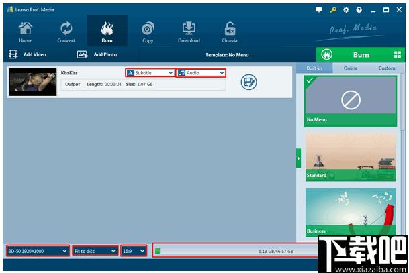
Task: Toggle the template grid panel icon
Action: point(398,55)
